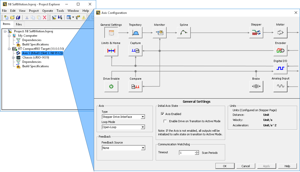The image size is (300, 172).
Task: Open the Encoder settings icon
Action: (280, 51)
